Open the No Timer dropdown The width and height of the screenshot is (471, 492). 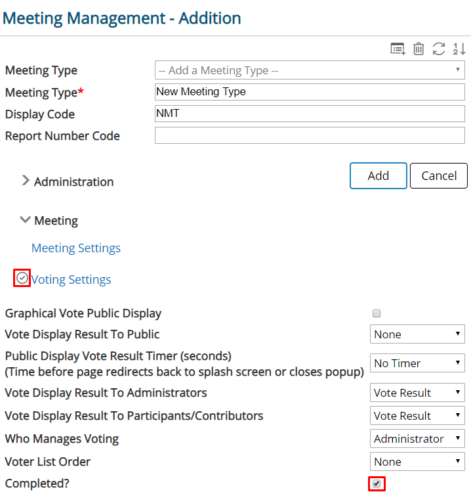pyautogui.click(x=417, y=363)
